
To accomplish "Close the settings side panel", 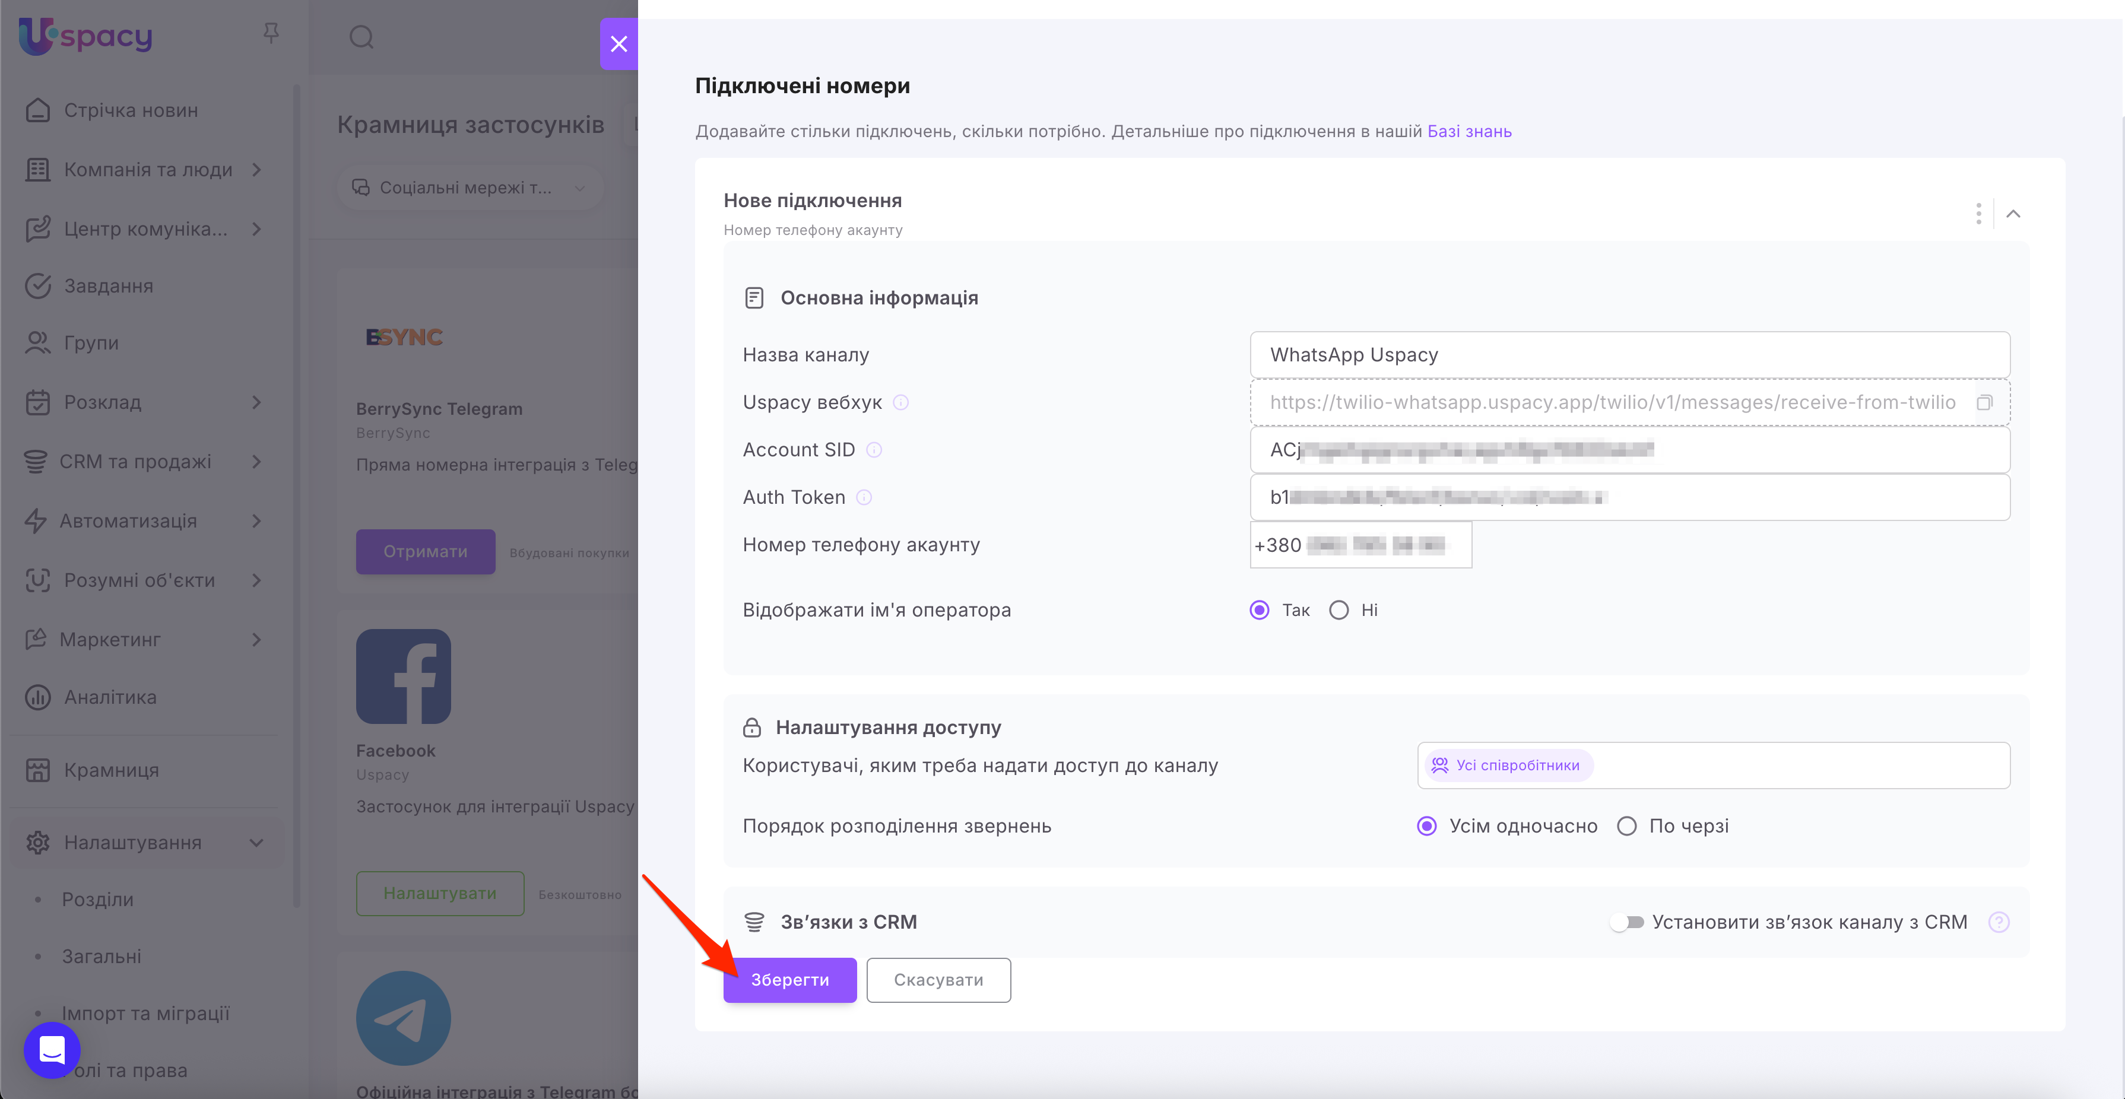I will click(619, 44).
